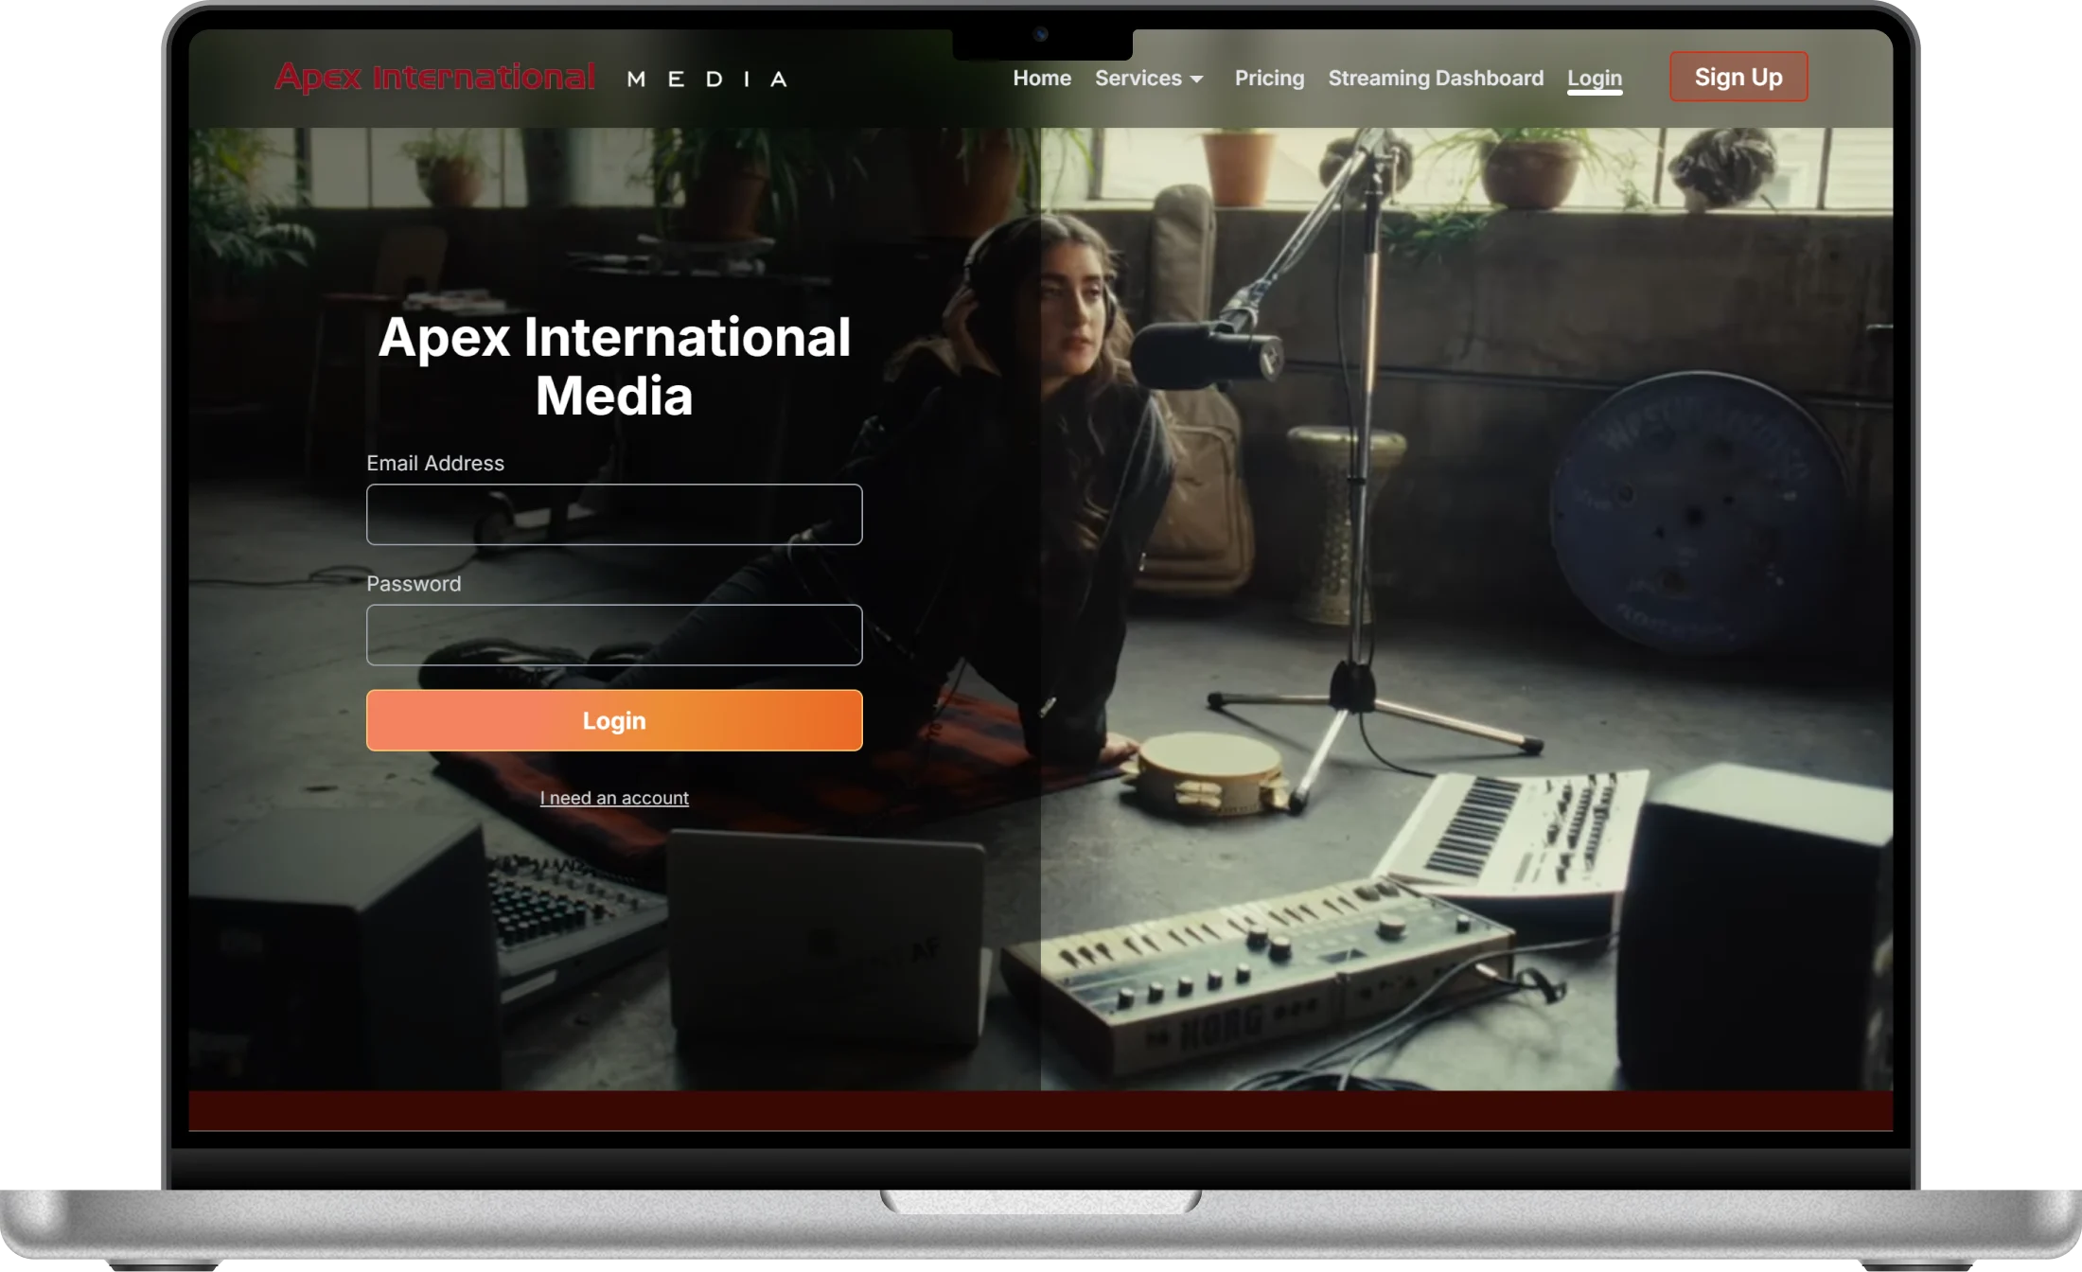Screen dimensions: 2082x1272
Task: Go to the Pricing page
Action: pos(1269,79)
